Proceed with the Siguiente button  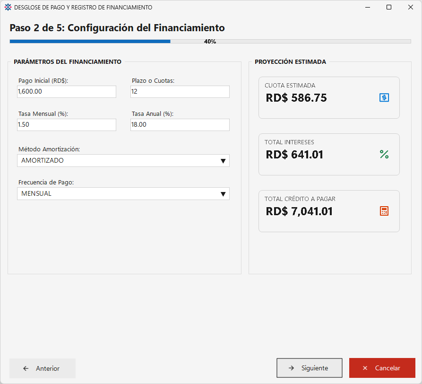pos(310,368)
